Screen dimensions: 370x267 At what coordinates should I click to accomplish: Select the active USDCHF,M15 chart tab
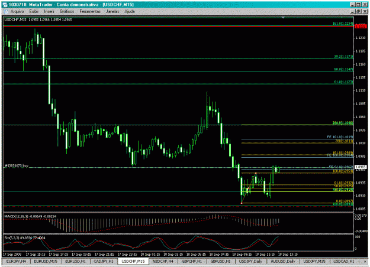[x=133, y=261]
